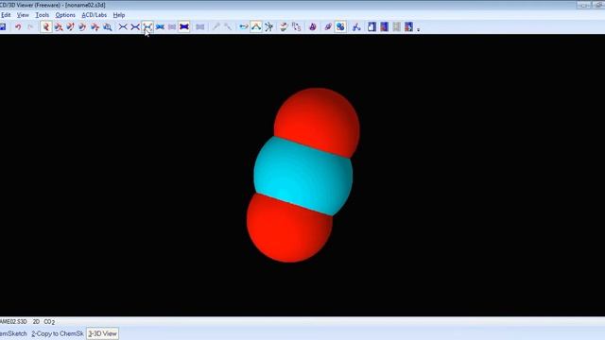
Task: Click the move molecule icon before magnifier
Action: tap(95, 26)
